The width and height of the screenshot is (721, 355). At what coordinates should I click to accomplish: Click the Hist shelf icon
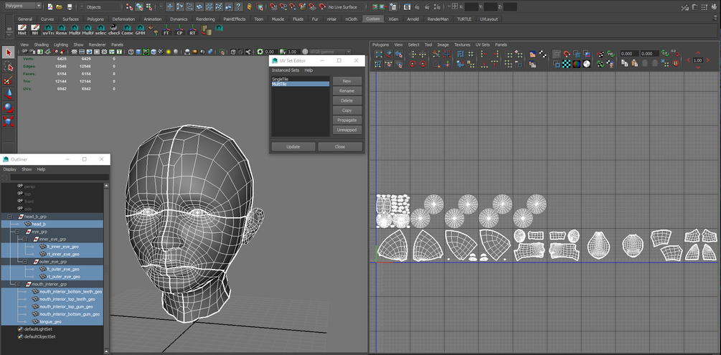pos(22,29)
